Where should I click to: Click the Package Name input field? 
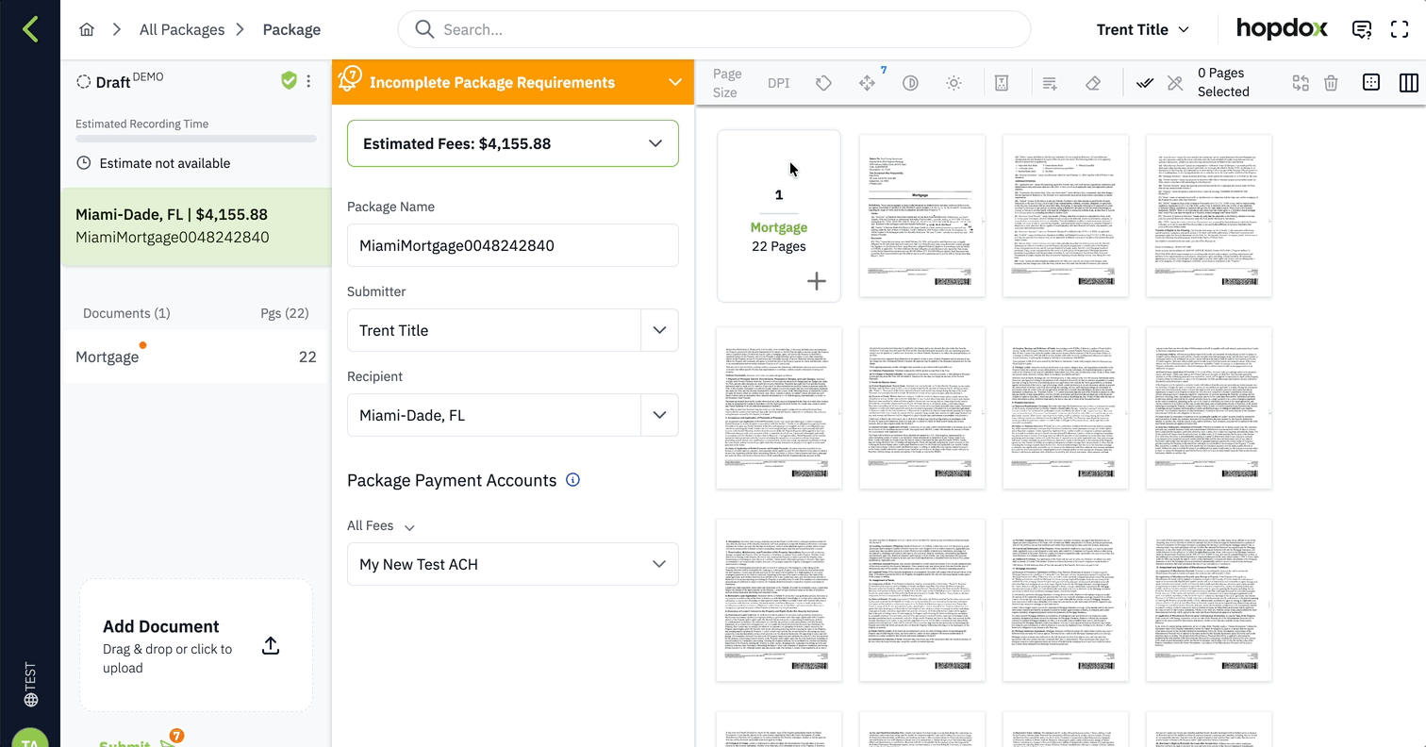512,245
